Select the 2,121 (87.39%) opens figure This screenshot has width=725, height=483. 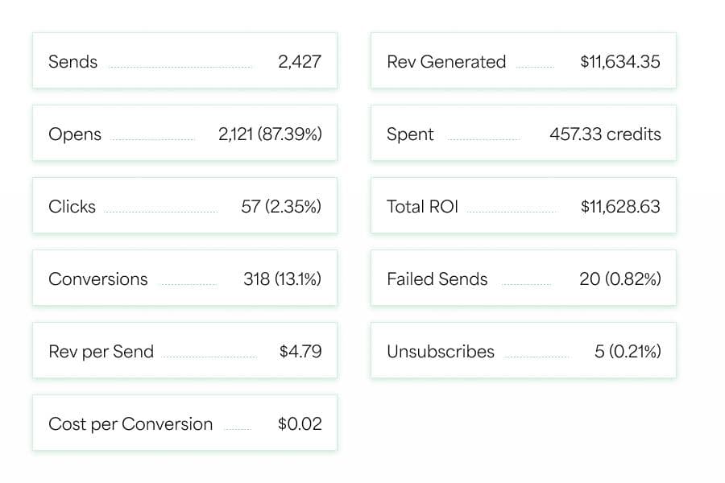[x=270, y=134]
